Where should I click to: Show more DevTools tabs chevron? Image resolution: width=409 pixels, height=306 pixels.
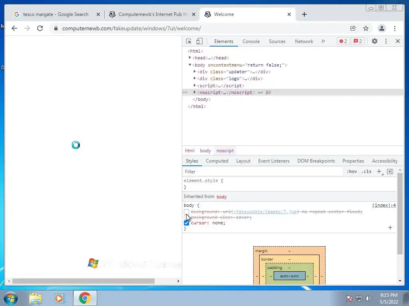(x=323, y=41)
